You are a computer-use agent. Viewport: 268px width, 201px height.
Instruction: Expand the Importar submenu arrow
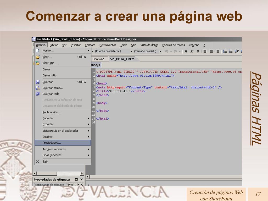pyautogui.click(x=88, y=118)
